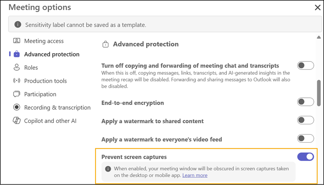Enable End-to-end encryption toggle
Screen dimensions: 324x185
305,102
